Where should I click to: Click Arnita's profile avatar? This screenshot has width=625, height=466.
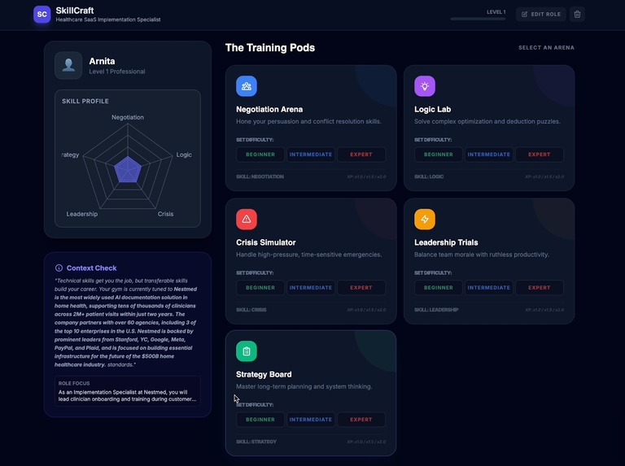[68, 65]
